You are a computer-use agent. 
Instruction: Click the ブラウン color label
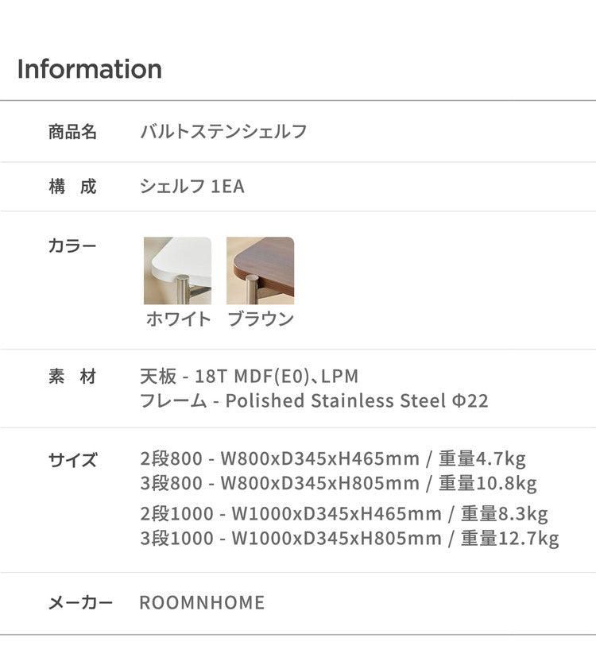[x=261, y=319]
